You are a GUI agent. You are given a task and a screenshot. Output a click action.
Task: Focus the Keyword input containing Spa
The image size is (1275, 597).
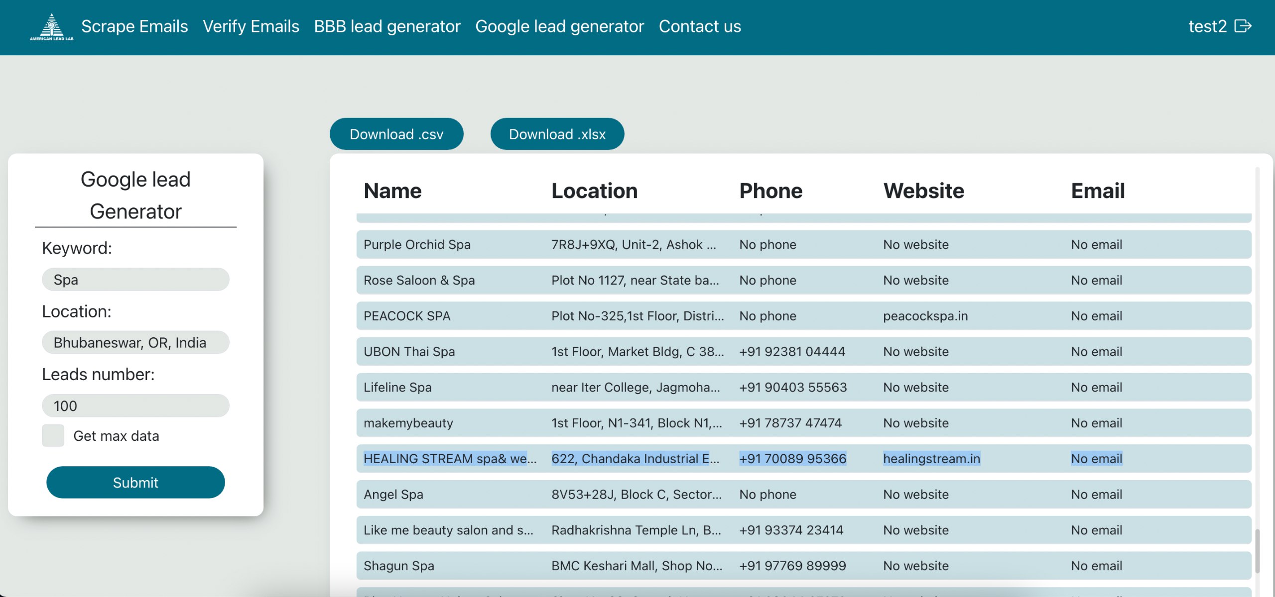[135, 280]
